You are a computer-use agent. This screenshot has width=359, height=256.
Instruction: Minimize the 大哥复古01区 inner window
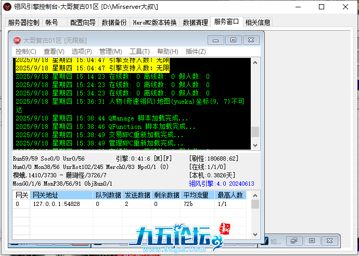coord(216,40)
